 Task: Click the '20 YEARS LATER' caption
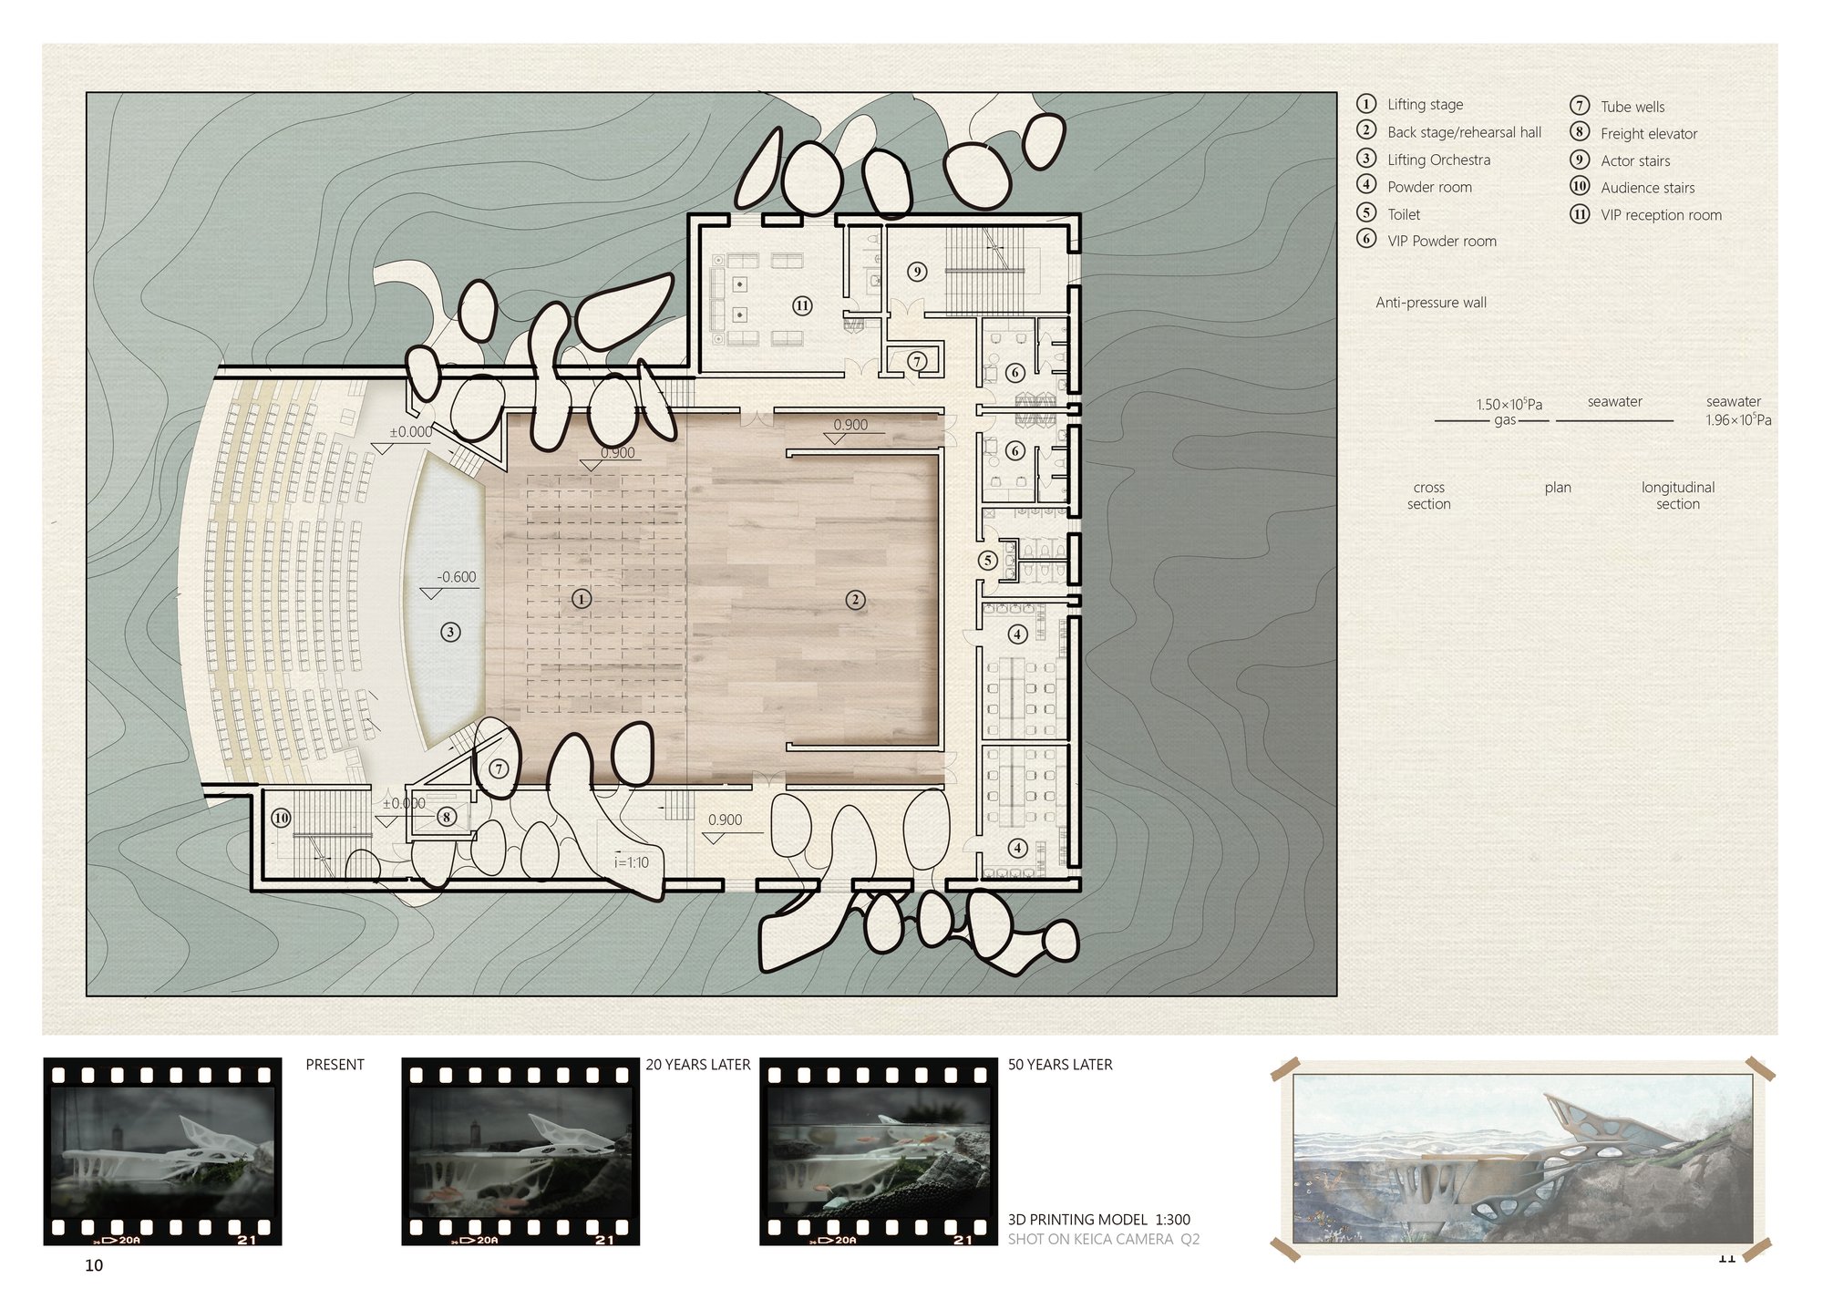[x=698, y=1065]
